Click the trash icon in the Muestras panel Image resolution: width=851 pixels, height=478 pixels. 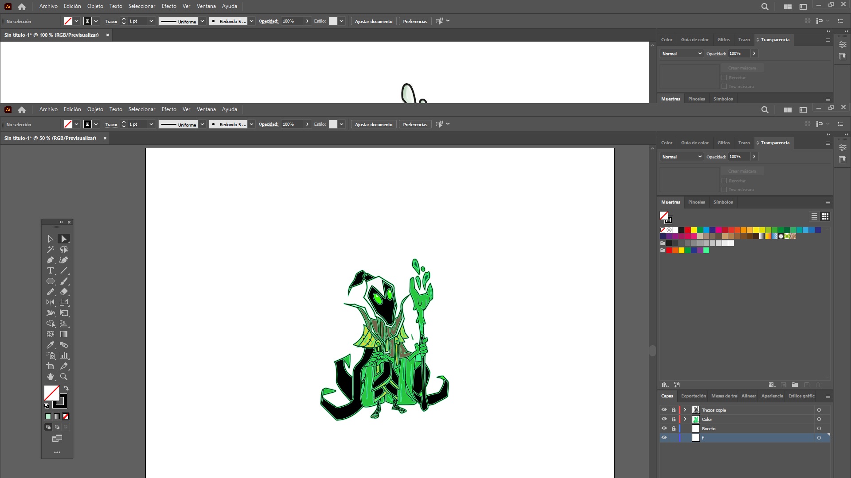coord(818,385)
